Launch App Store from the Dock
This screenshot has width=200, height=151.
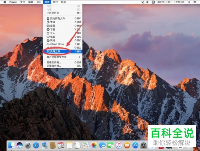pos(135,145)
